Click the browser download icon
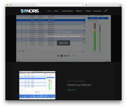Screen dimensions: 127x108 pos(86,5)
